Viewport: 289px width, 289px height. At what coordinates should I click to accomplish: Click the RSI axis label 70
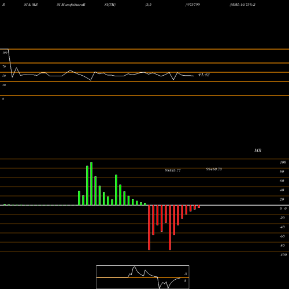click(x=4, y=66)
